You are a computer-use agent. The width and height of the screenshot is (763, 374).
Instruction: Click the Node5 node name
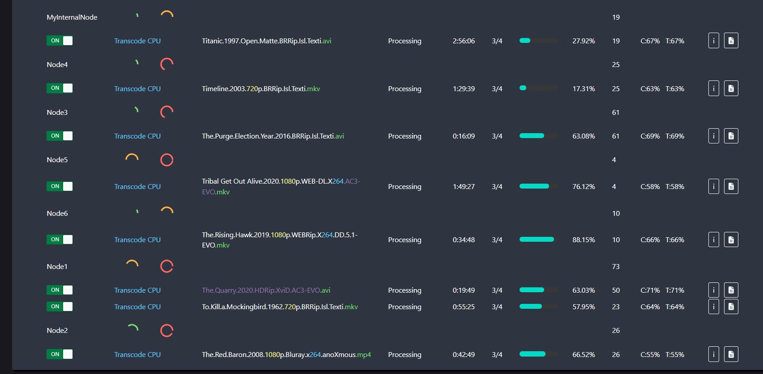coord(57,160)
